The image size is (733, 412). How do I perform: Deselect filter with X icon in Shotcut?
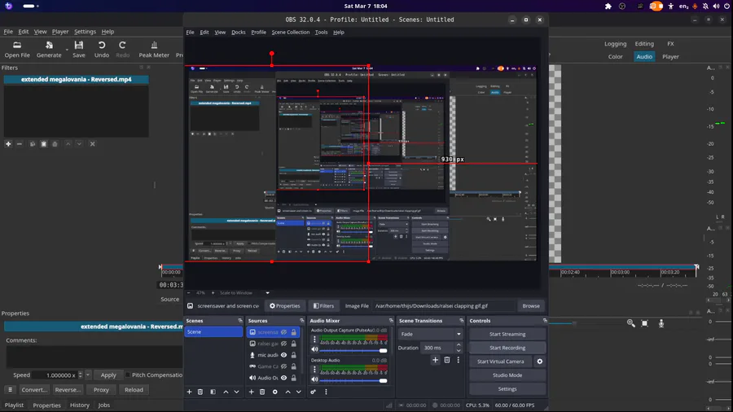[x=92, y=144]
